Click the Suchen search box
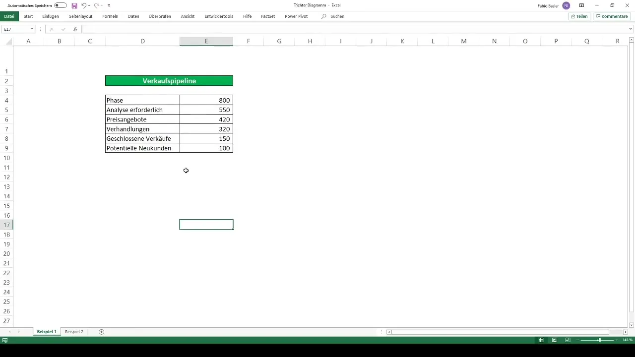 333,16
